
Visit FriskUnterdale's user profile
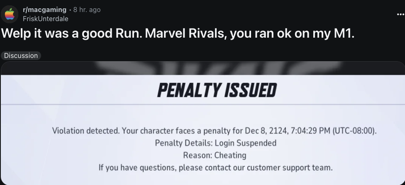point(46,19)
